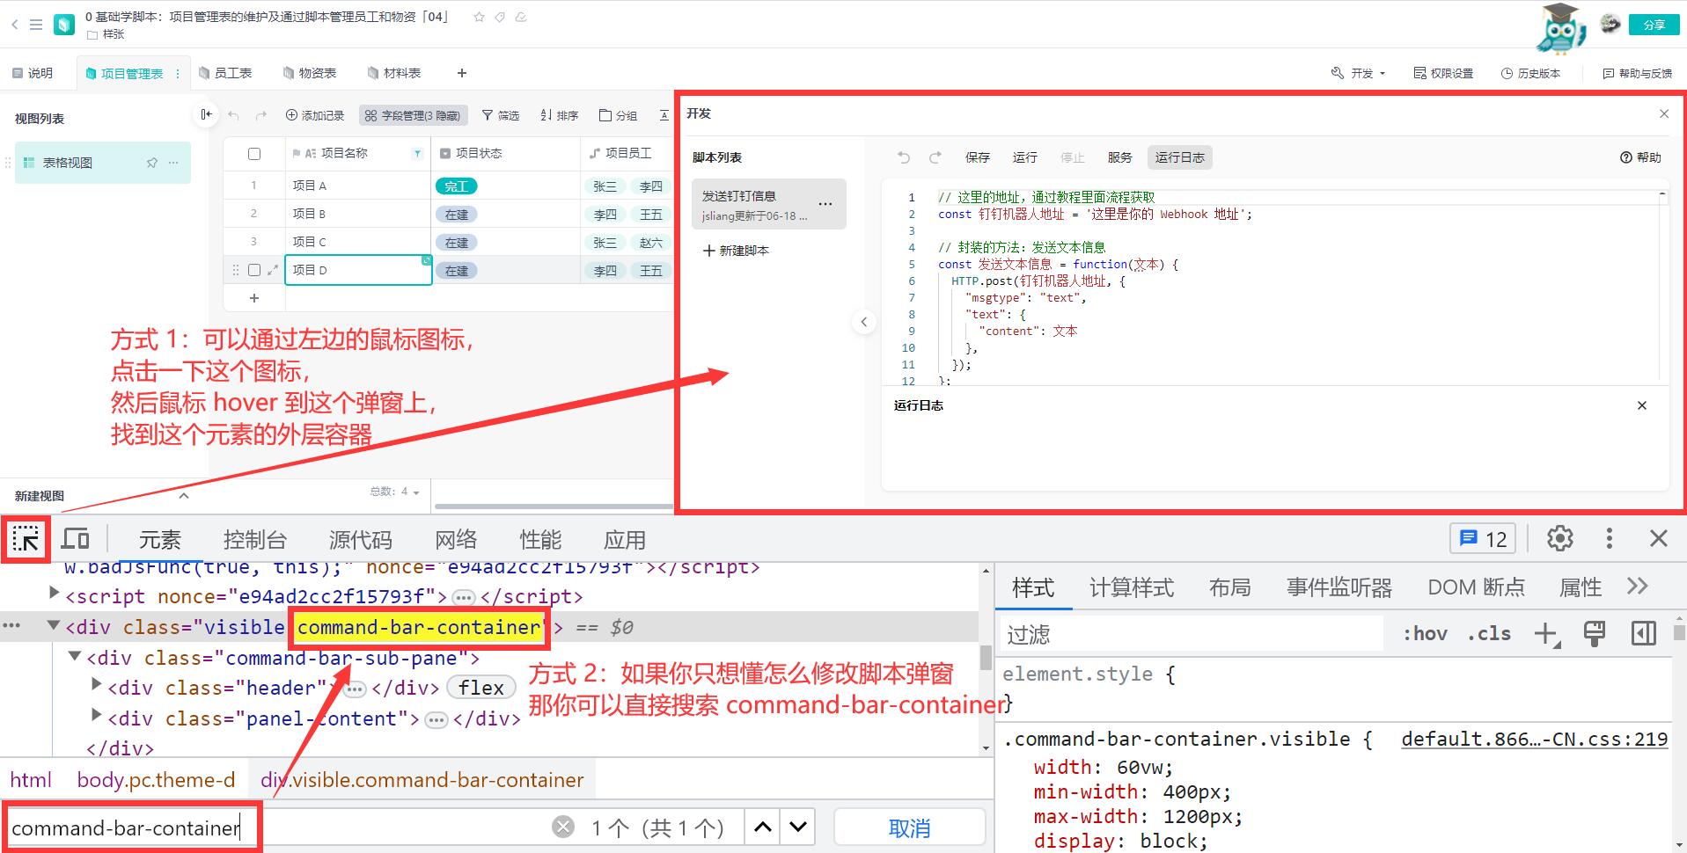Expand the div class panel-content node
This screenshot has width=1687, height=853.
[97, 715]
